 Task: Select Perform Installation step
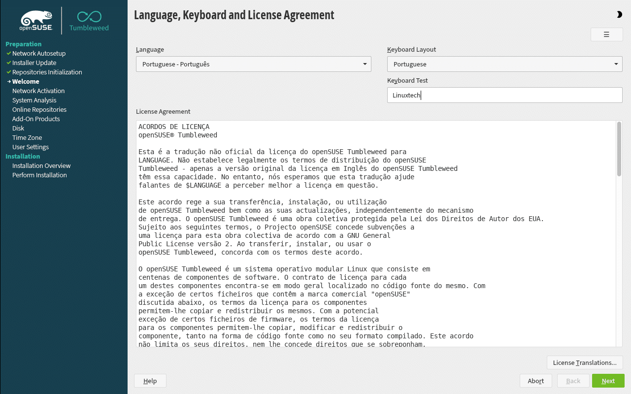(39, 175)
